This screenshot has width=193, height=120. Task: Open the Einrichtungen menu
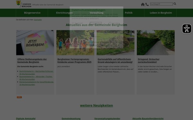[x=64, y=13]
